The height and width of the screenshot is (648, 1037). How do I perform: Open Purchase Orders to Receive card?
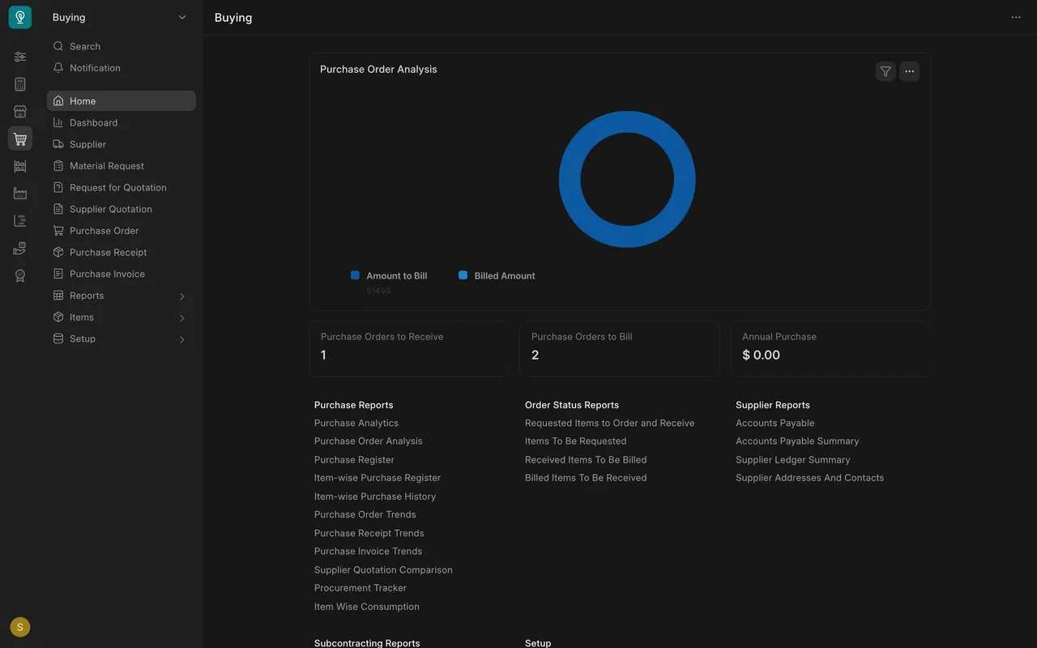coord(409,349)
